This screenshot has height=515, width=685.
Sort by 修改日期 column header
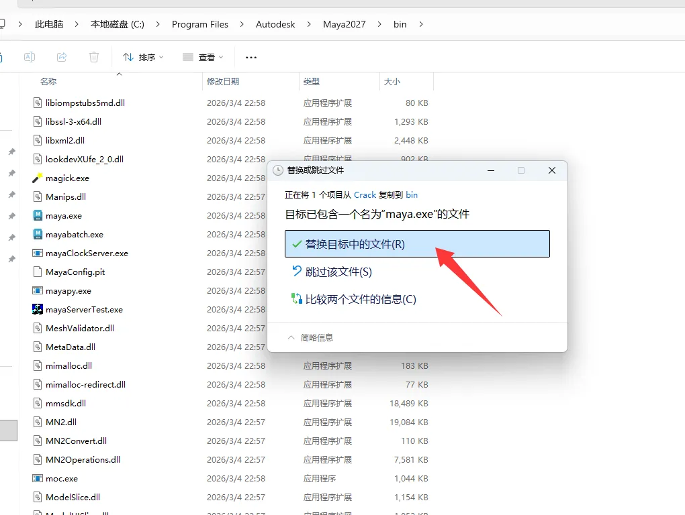pos(223,82)
